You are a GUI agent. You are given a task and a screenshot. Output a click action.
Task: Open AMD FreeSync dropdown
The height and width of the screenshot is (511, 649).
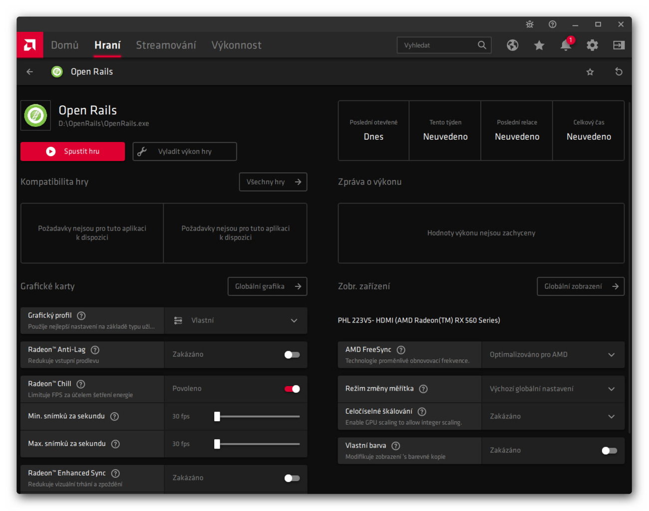[553, 355]
